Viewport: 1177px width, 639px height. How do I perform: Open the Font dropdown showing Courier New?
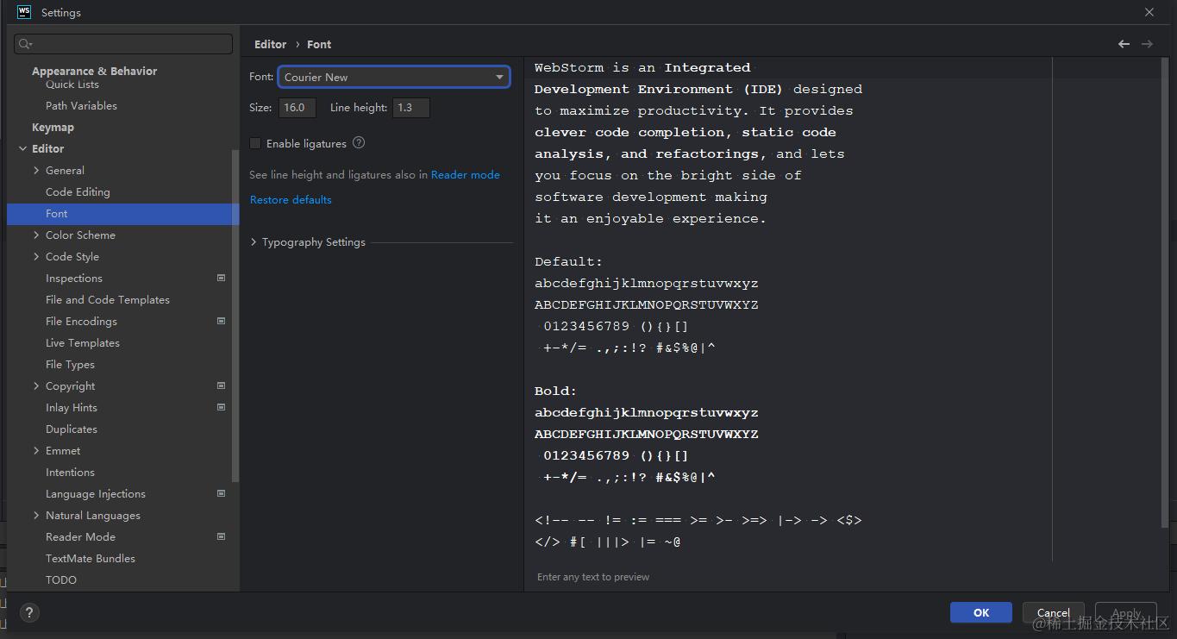(x=393, y=77)
